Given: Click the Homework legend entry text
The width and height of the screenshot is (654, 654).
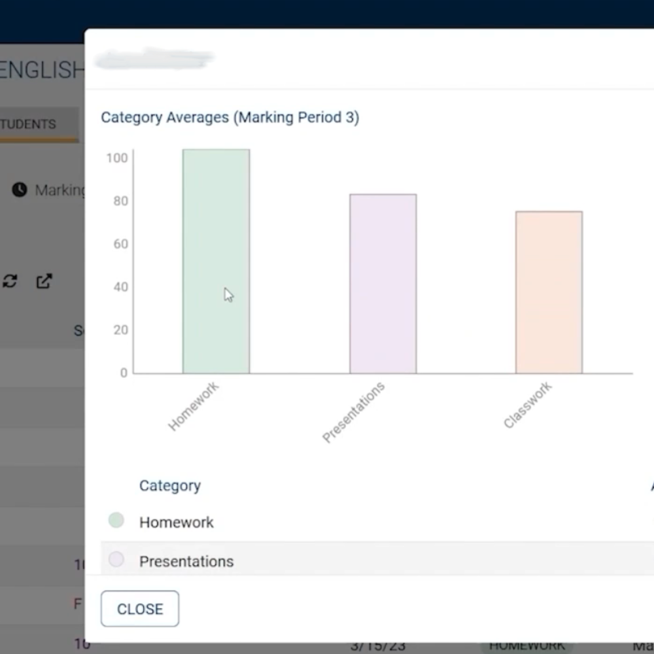Looking at the screenshot, I should pos(176,522).
